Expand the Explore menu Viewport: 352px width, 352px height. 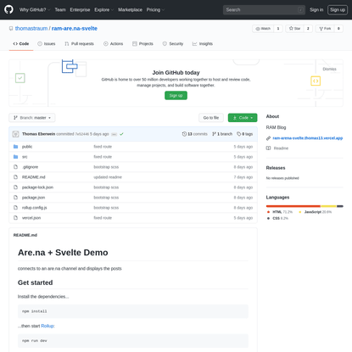[103, 9]
